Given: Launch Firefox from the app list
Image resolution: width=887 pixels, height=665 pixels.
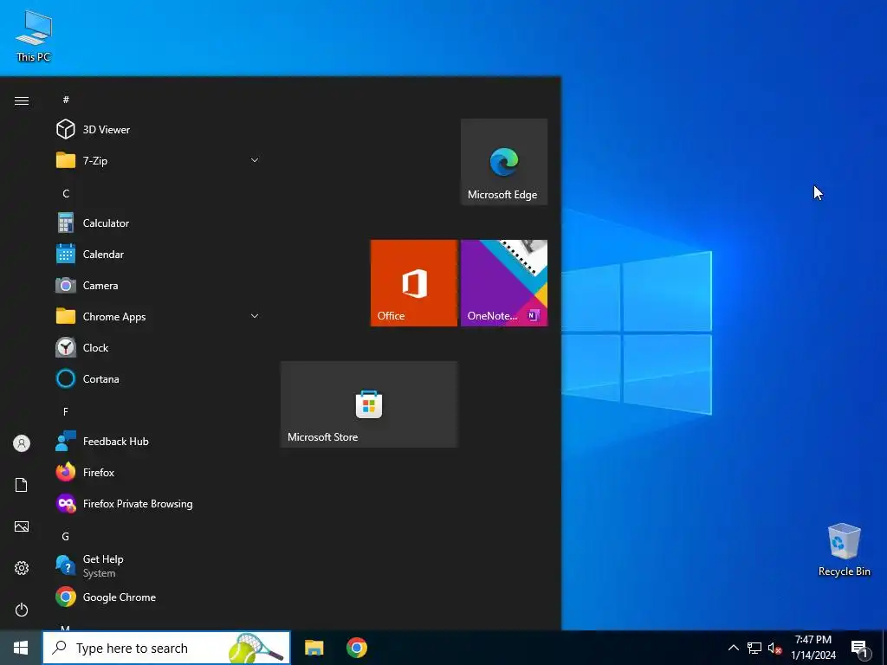Looking at the screenshot, I should click(159, 472).
